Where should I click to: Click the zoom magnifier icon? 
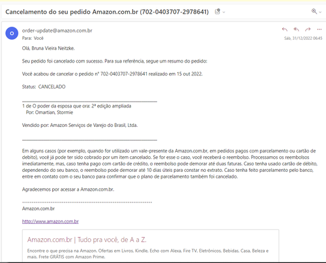(x=314, y=11)
